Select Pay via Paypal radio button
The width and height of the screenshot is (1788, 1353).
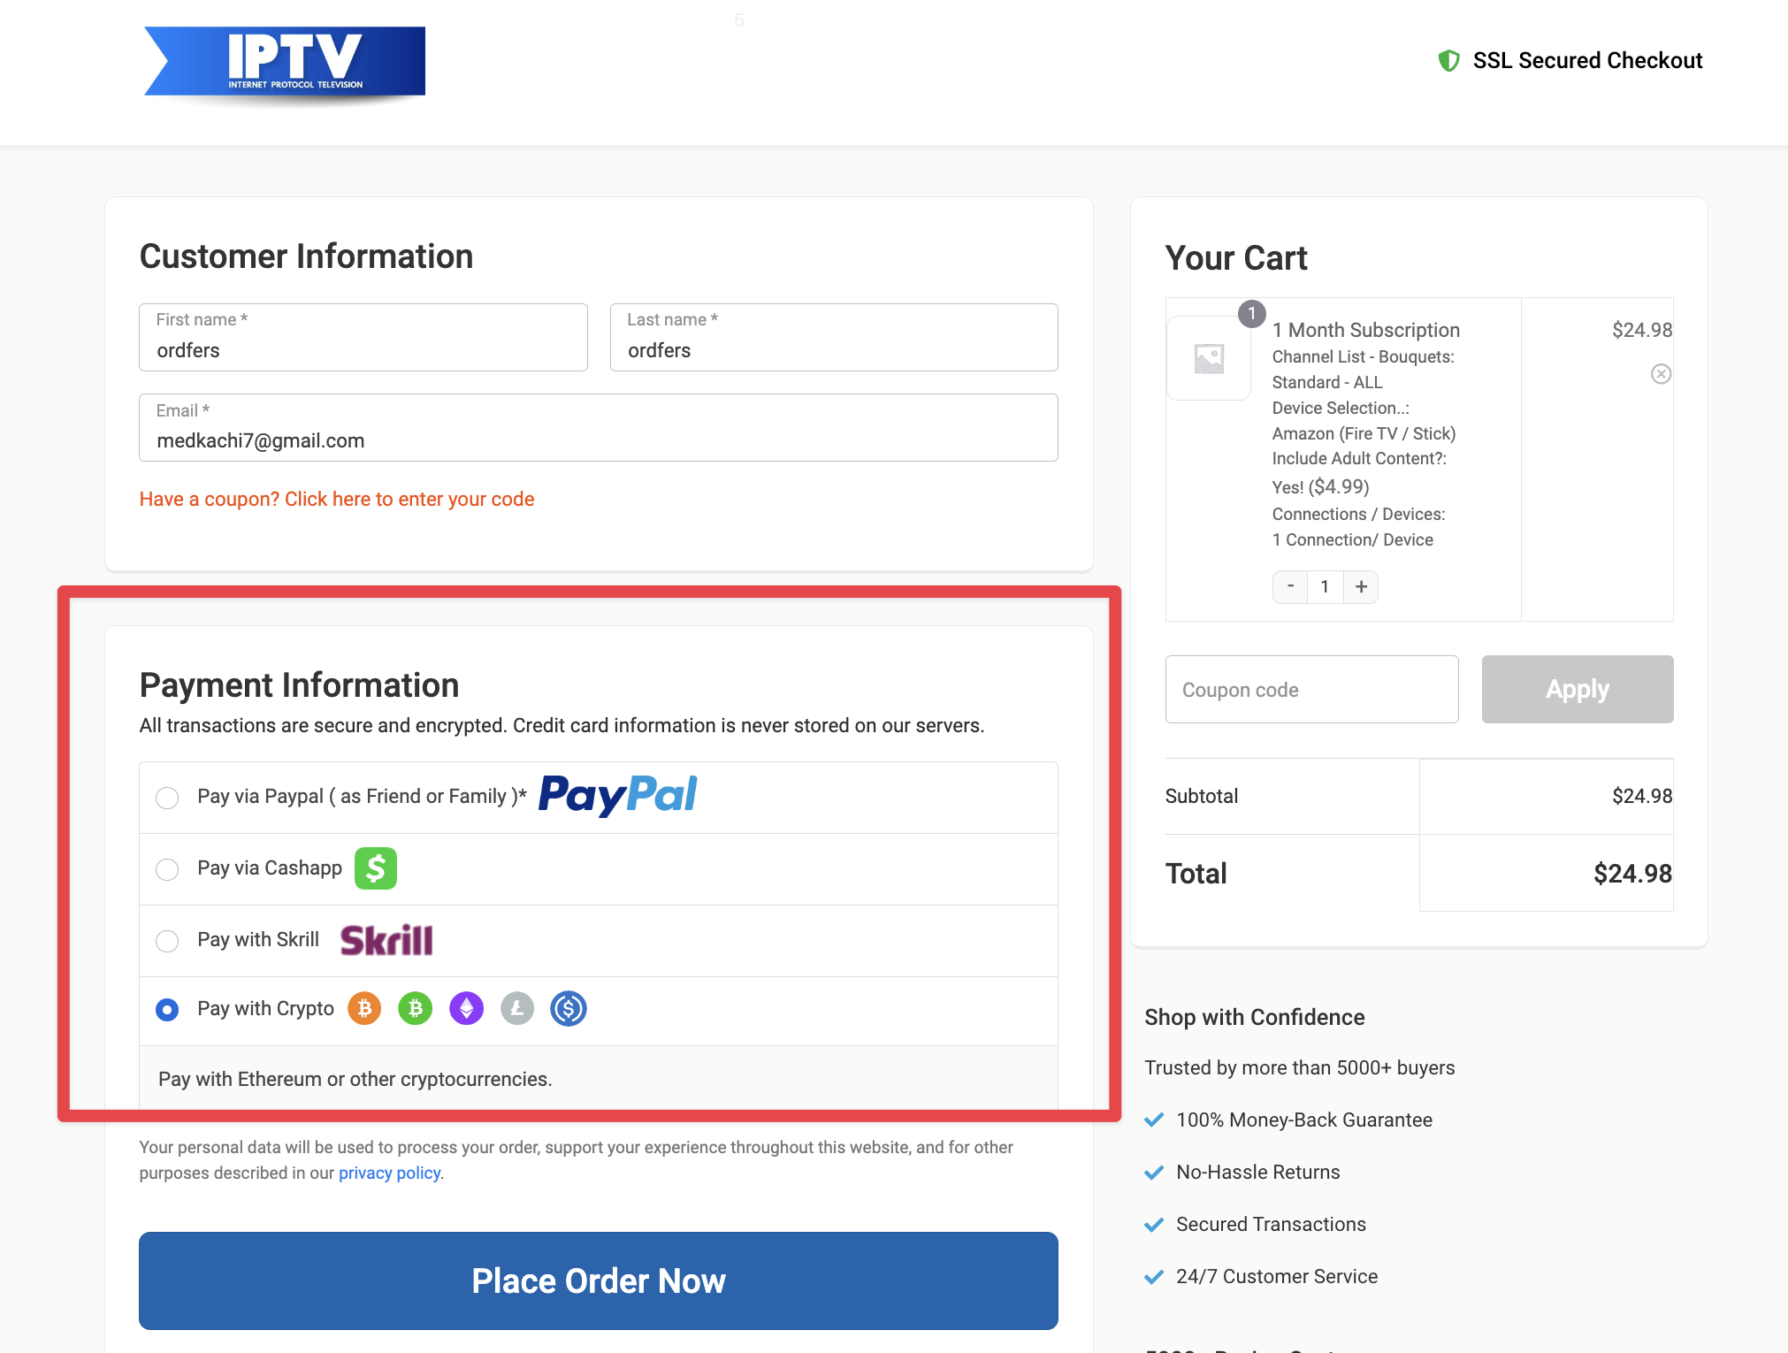tap(168, 796)
